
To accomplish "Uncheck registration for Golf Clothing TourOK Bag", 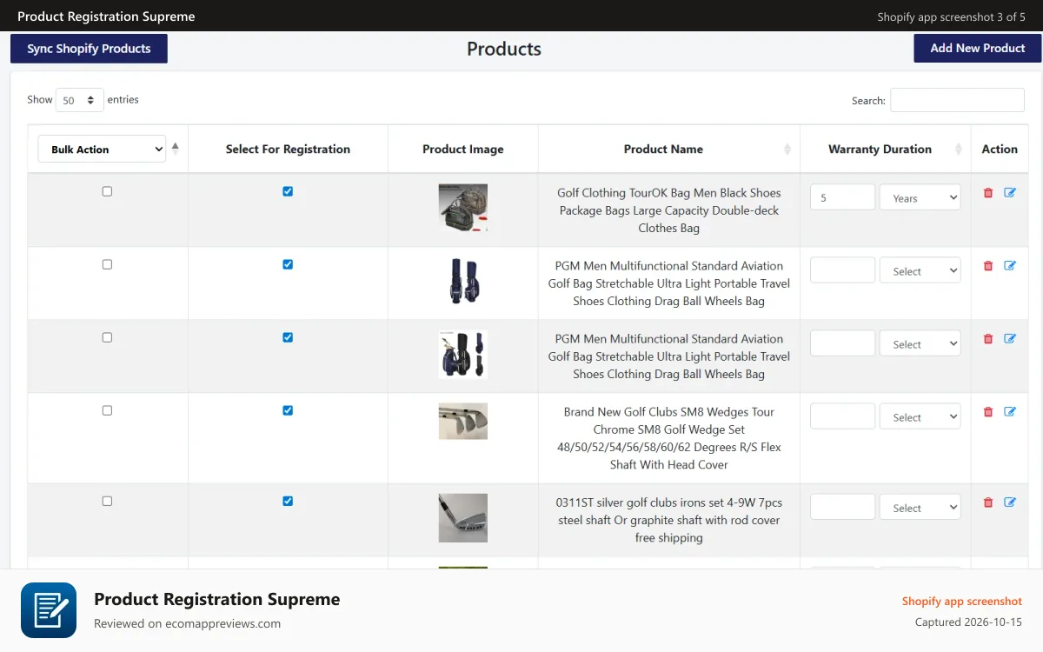I will [x=288, y=191].
